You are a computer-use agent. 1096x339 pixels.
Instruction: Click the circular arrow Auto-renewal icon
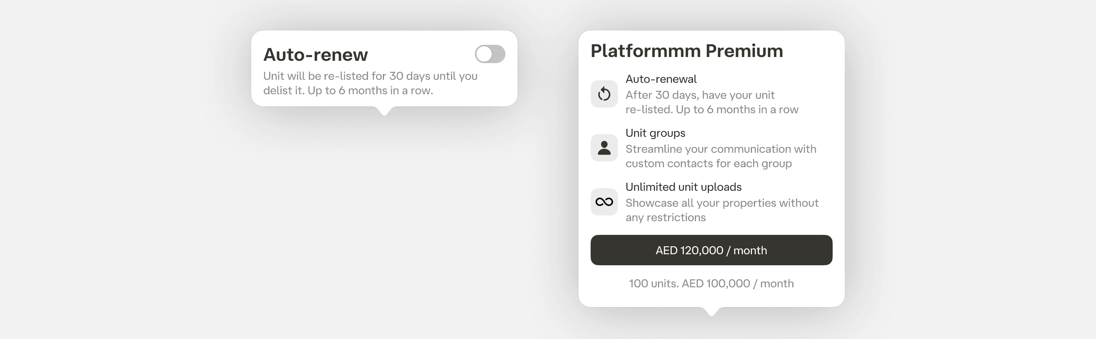coord(604,94)
